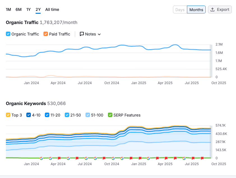Switch chart granularity to Days
The height and width of the screenshot is (178, 236).
[180, 10]
